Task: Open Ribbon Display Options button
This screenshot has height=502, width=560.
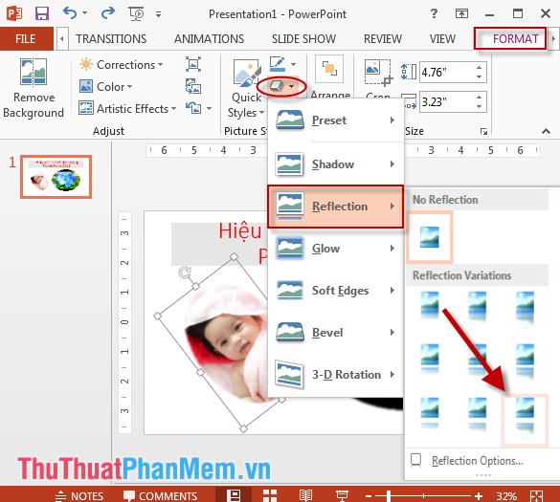Action: (461, 13)
